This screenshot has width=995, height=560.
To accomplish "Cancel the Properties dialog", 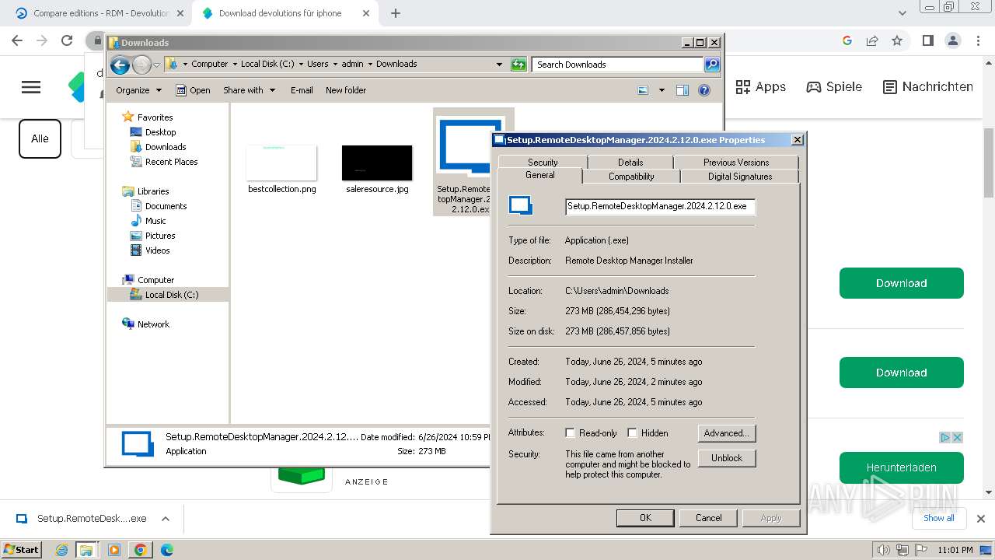I will tap(708, 518).
